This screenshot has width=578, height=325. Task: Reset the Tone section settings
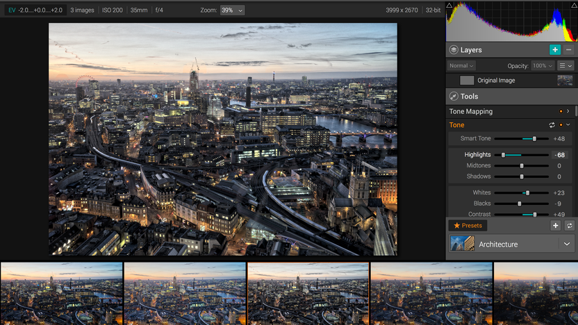point(552,125)
